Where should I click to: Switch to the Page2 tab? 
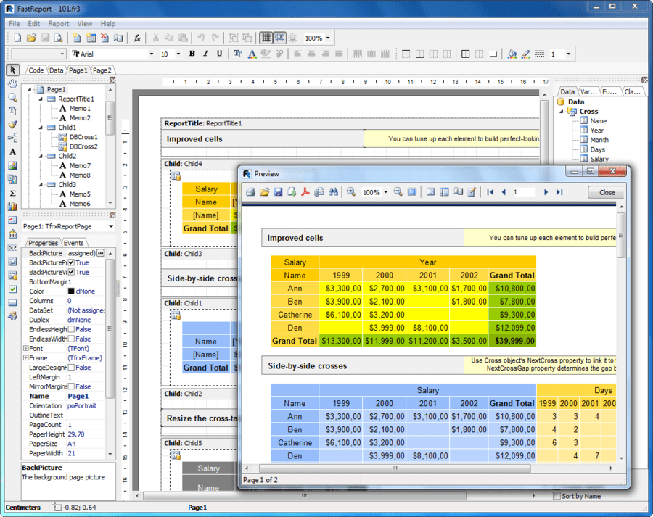click(x=102, y=70)
